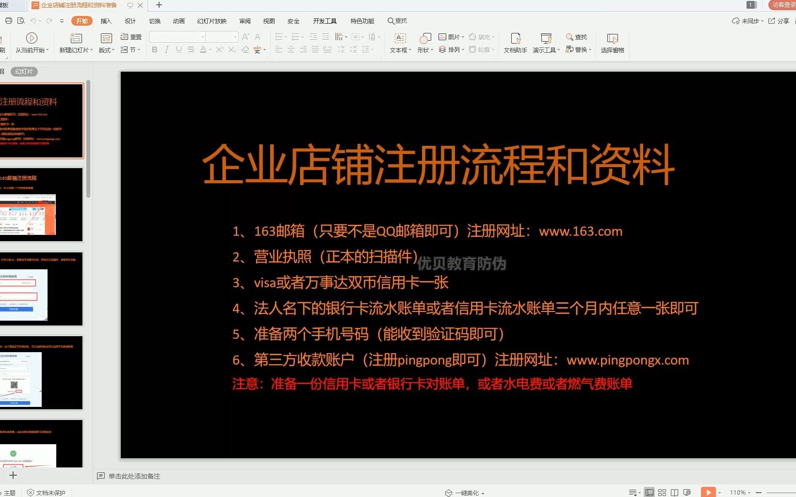The height and width of the screenshot is (497, 796).
Task: Click the font color A swatch
Action: 203,49
